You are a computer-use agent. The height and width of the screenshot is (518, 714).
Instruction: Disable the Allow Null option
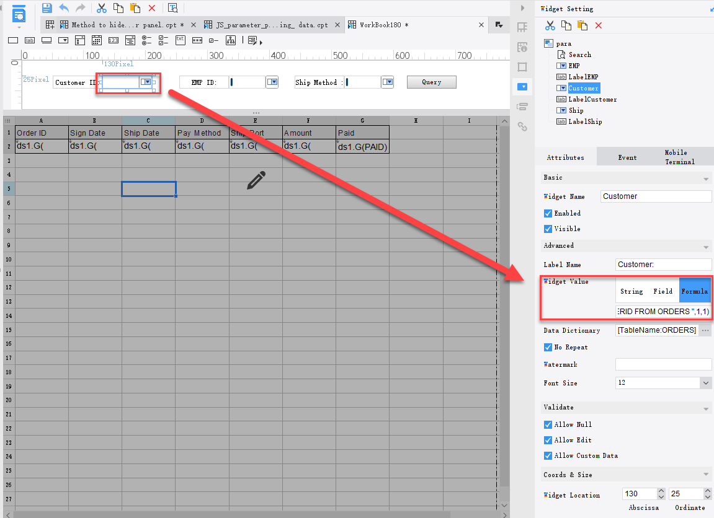[548, 424]
